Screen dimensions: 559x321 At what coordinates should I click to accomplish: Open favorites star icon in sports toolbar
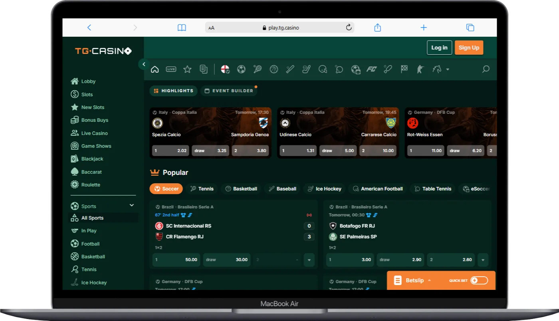point(187,69)
